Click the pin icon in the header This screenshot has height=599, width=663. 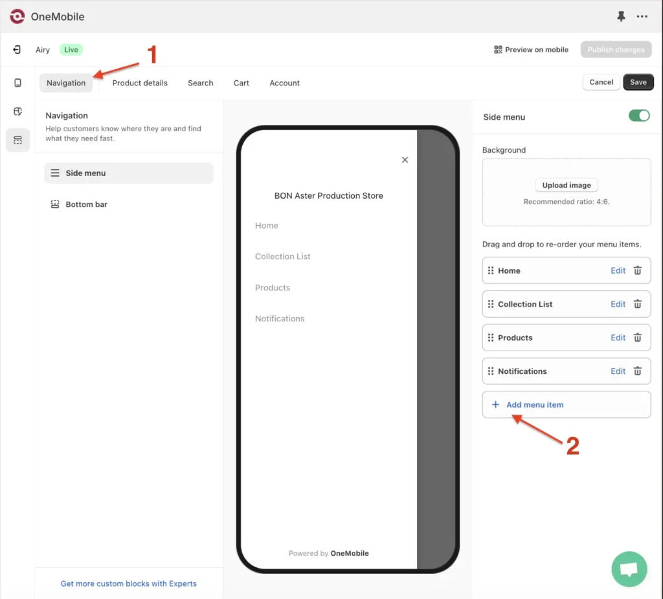621,17
